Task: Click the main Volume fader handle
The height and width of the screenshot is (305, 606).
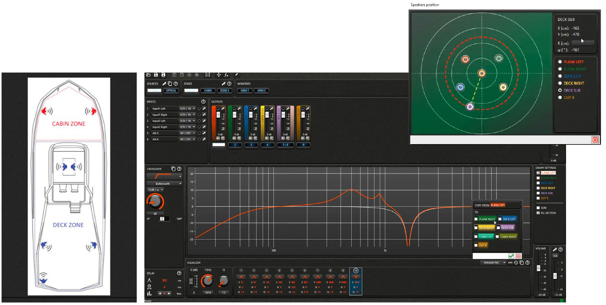Action: (x=539, y=268)
